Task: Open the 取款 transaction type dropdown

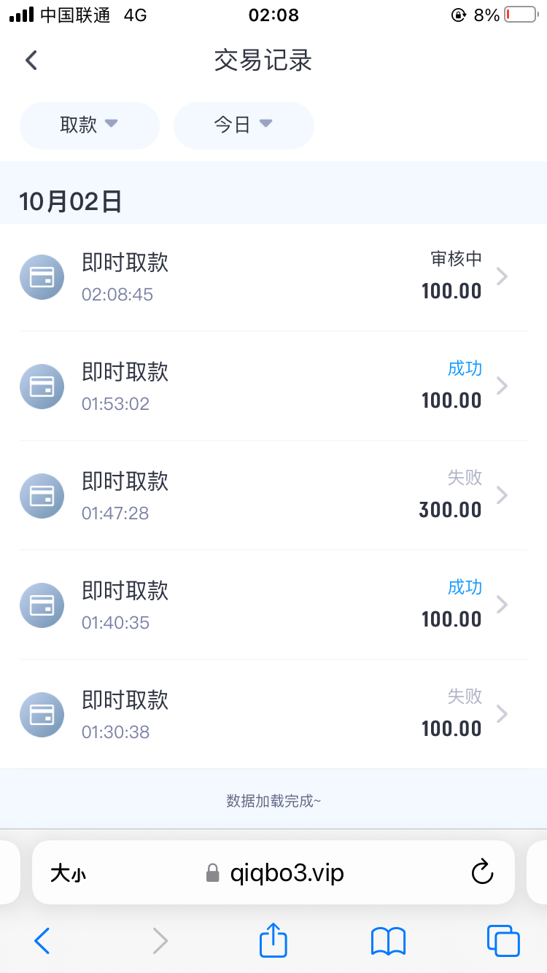Action: pos(89,125)
